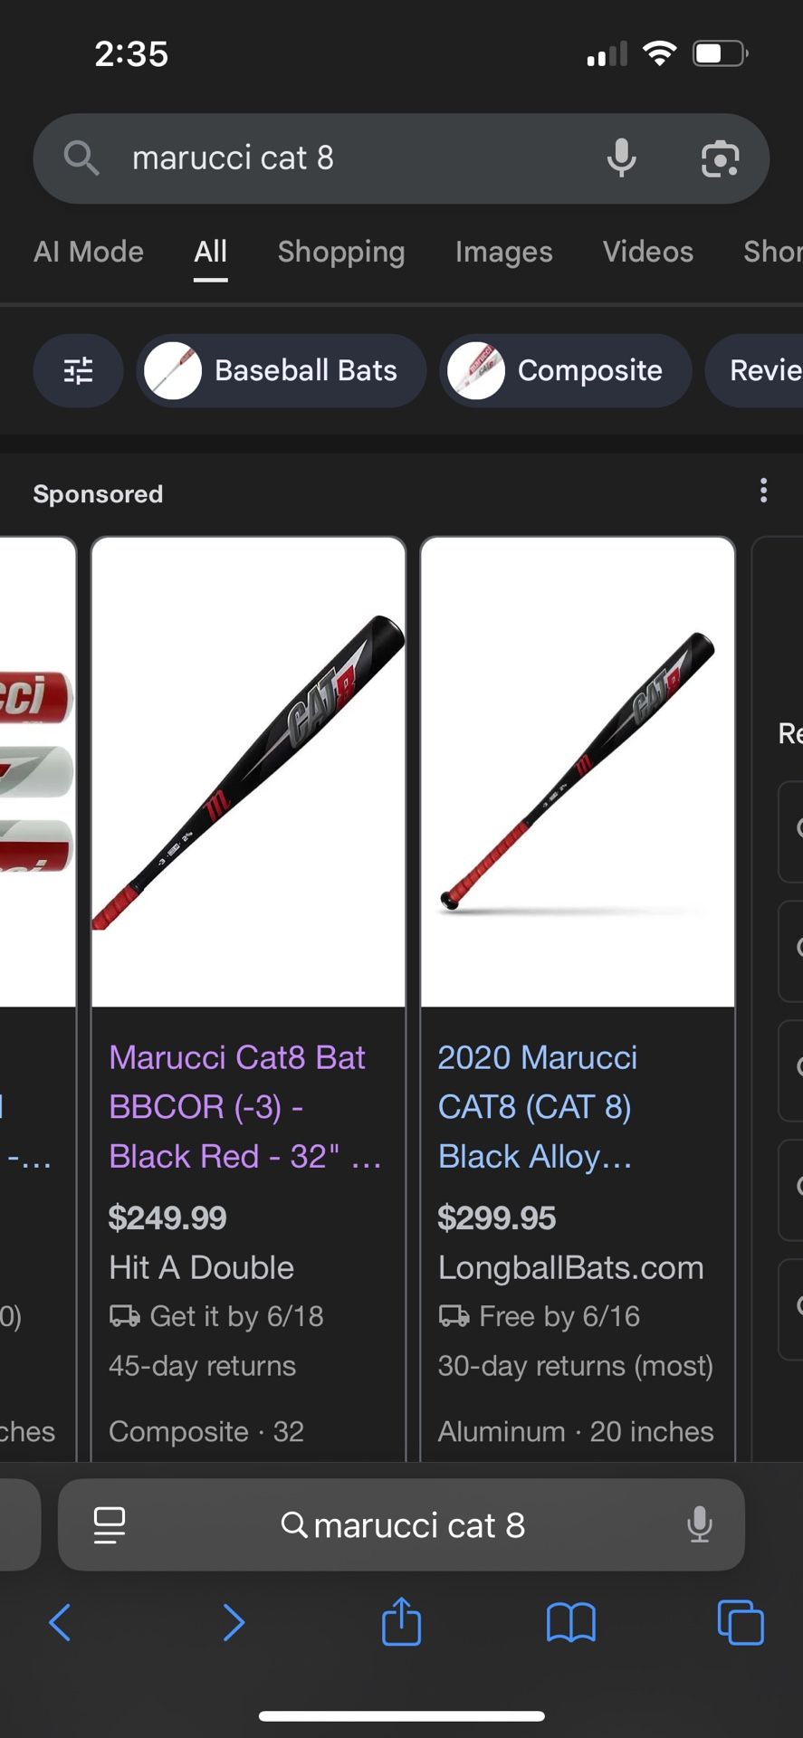
Task: Open the search filters icon
Action: pyautogui.click(x=78, y=371)
